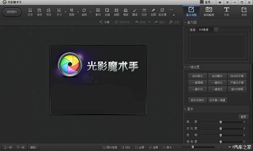This screenshot has width=253, height=151.
Task: Click the 浏览图片 (Browse images) button
Action: point(12,12)
